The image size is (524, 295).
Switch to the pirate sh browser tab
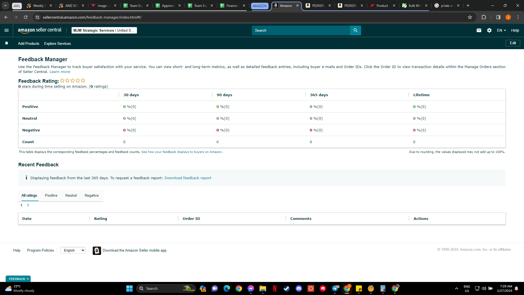447,5
